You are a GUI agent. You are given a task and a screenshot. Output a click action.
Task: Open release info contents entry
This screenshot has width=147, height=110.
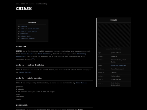tap(26, 36)
